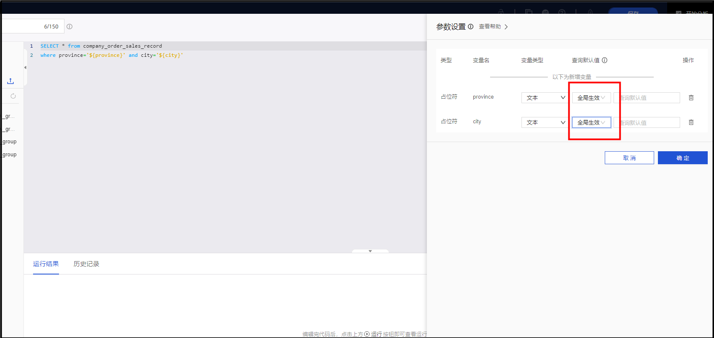Open 文本 variable type dropdown for city
Viewport: 714px width, 338px height.
545,122
